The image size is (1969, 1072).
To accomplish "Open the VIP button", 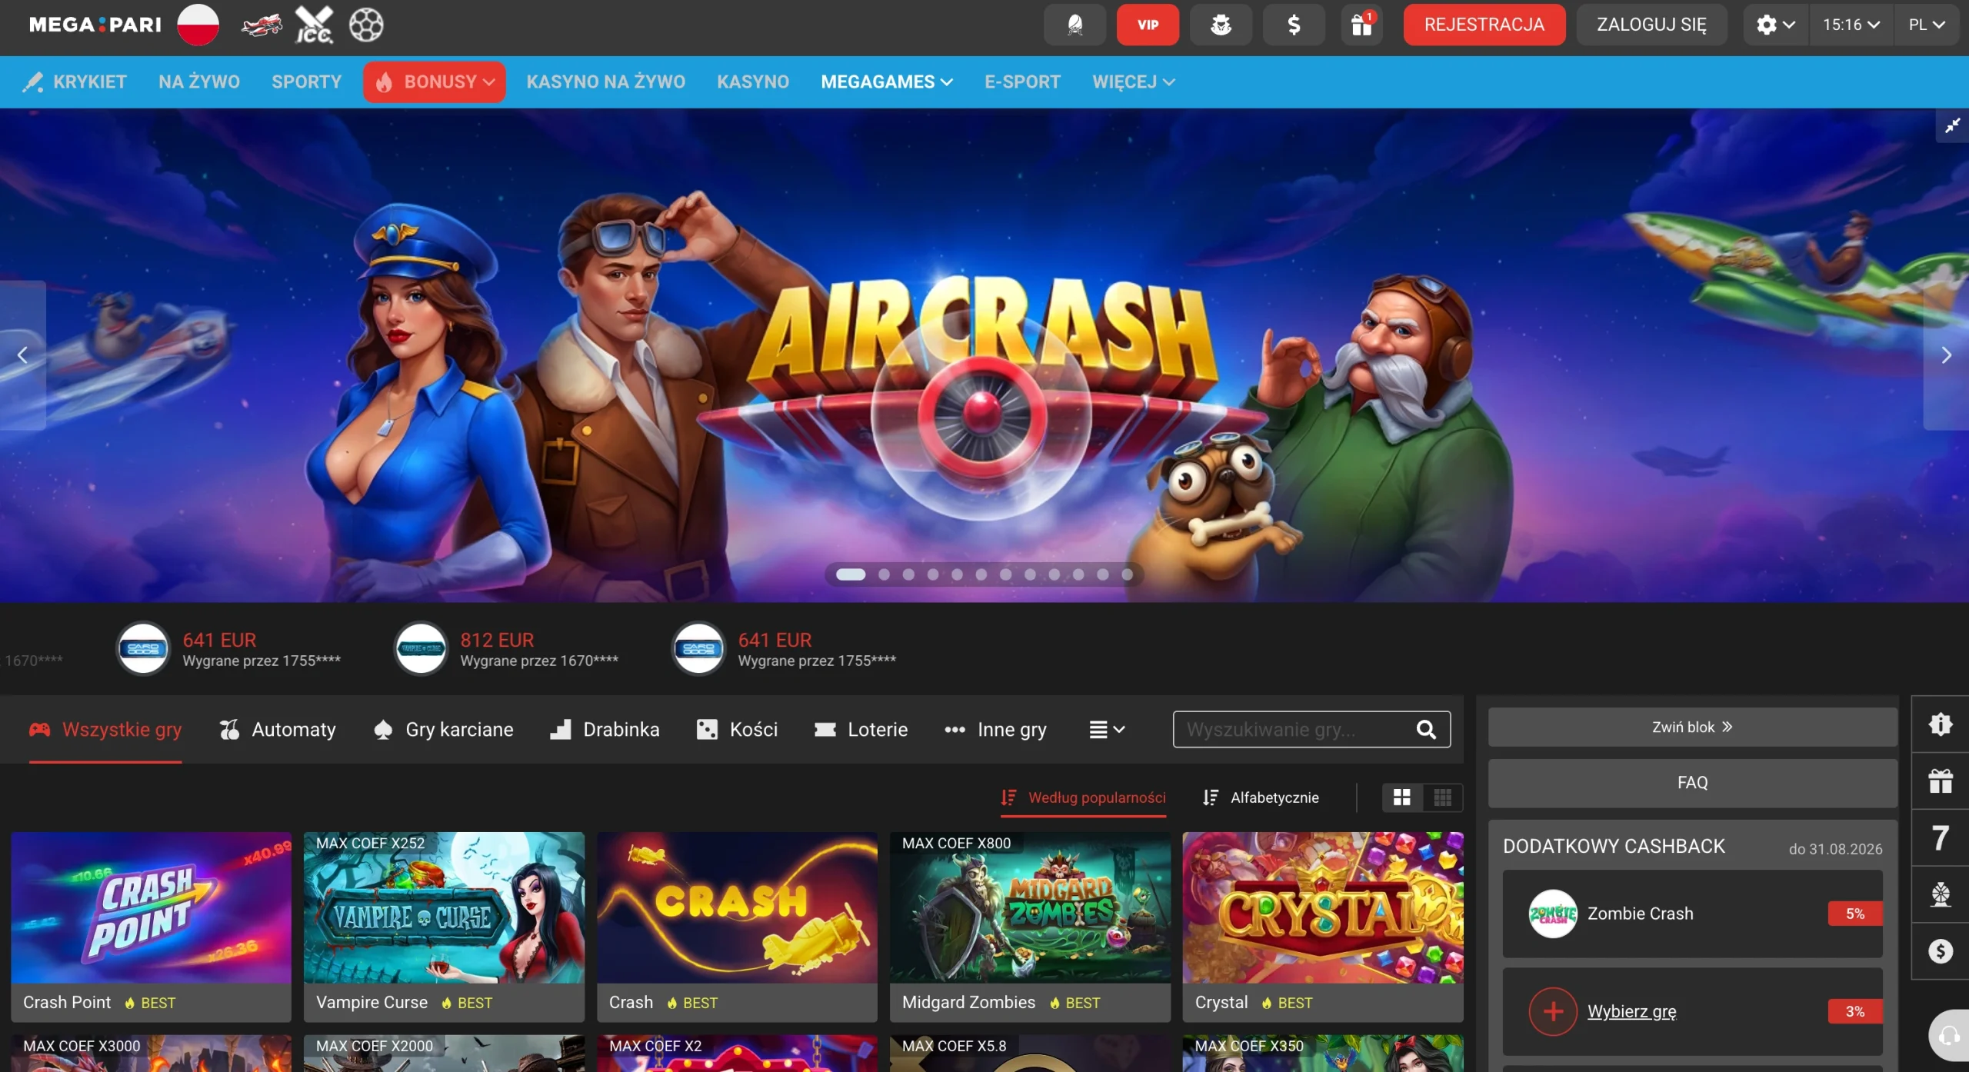I will click(x=1148, y=25).
